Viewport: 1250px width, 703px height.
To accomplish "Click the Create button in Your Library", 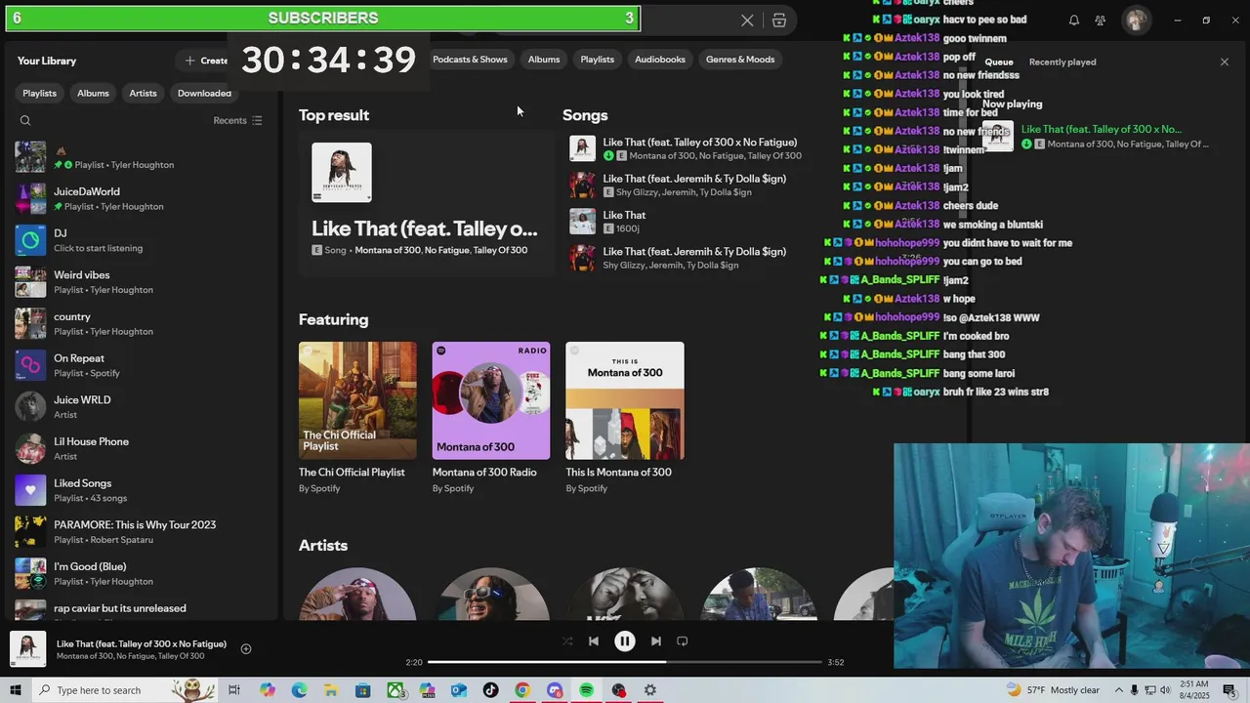I will (207, 61).
